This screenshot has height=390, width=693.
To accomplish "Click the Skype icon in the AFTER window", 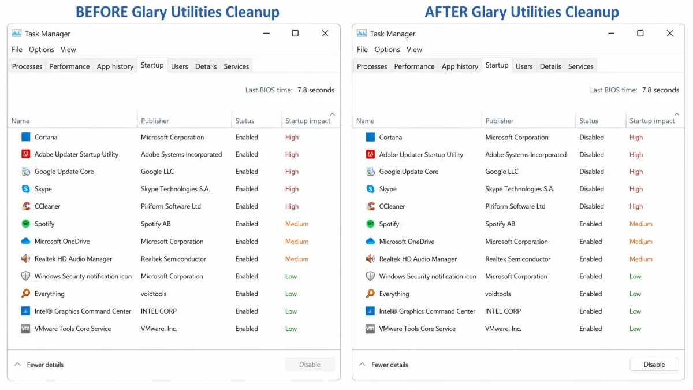I will click(x=370, y=189).
